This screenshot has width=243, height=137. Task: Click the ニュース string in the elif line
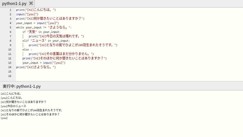click(x=38, y=41)
